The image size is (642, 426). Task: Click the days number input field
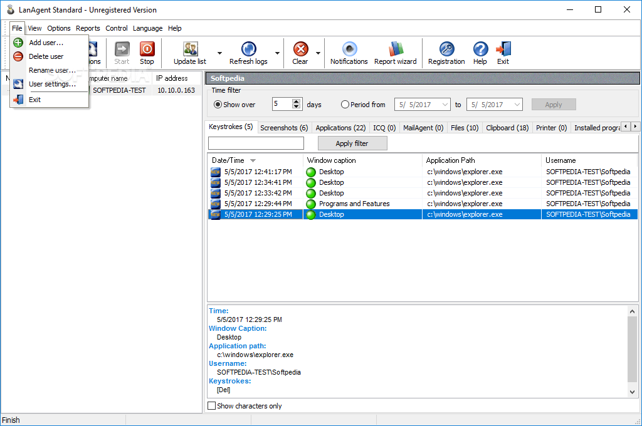point(282,104)
